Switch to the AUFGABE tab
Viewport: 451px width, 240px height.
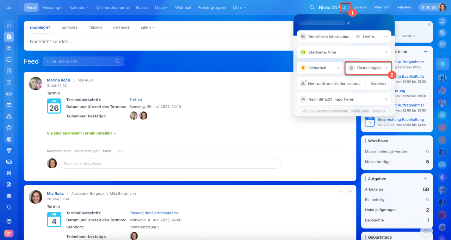pyautogui.click(x=69, y=27)
